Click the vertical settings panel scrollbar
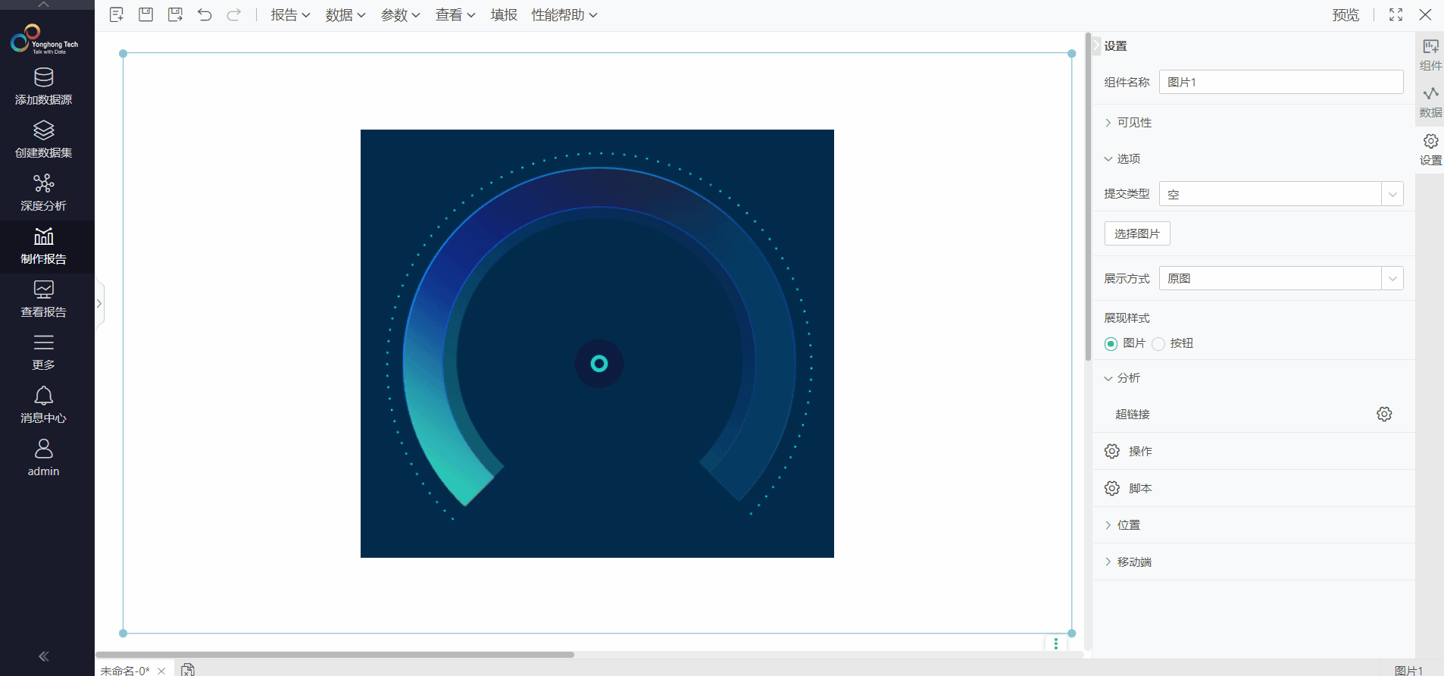The width and height of the screenshot is (1444, 676). (x=1088, y=197)
